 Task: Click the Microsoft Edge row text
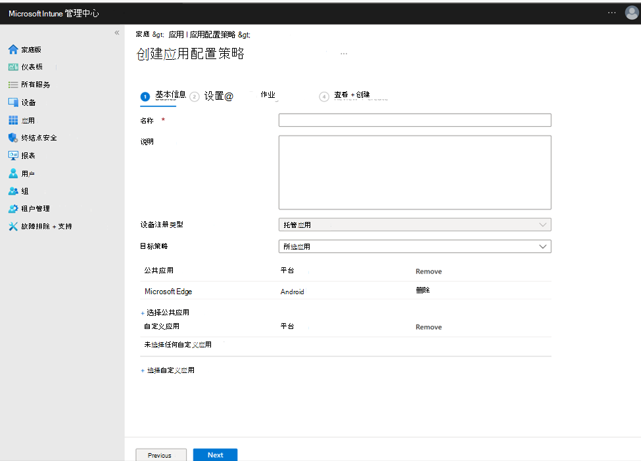pos(168,292)
